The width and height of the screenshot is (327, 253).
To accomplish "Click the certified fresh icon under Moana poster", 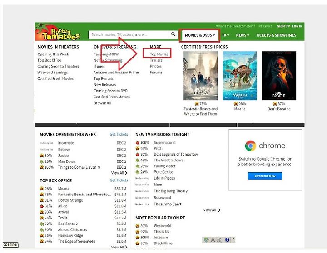I will click(236, 104).
